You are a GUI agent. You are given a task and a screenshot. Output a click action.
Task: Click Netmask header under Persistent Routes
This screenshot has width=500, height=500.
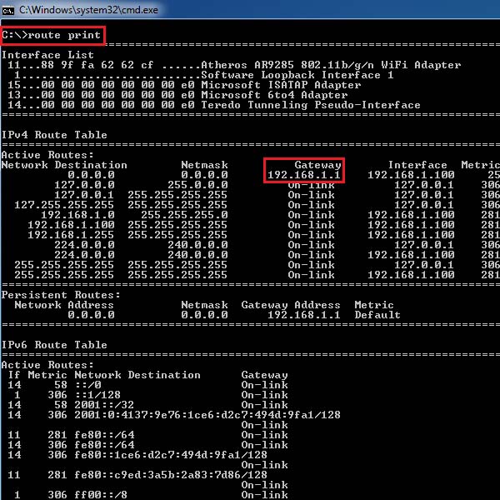(x=204, y=305)
